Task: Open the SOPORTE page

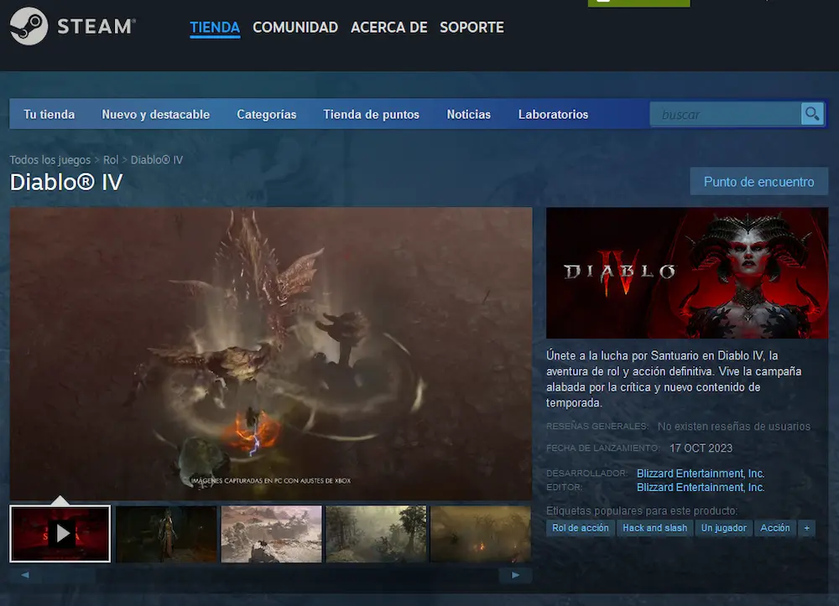Action: point(472,28)
